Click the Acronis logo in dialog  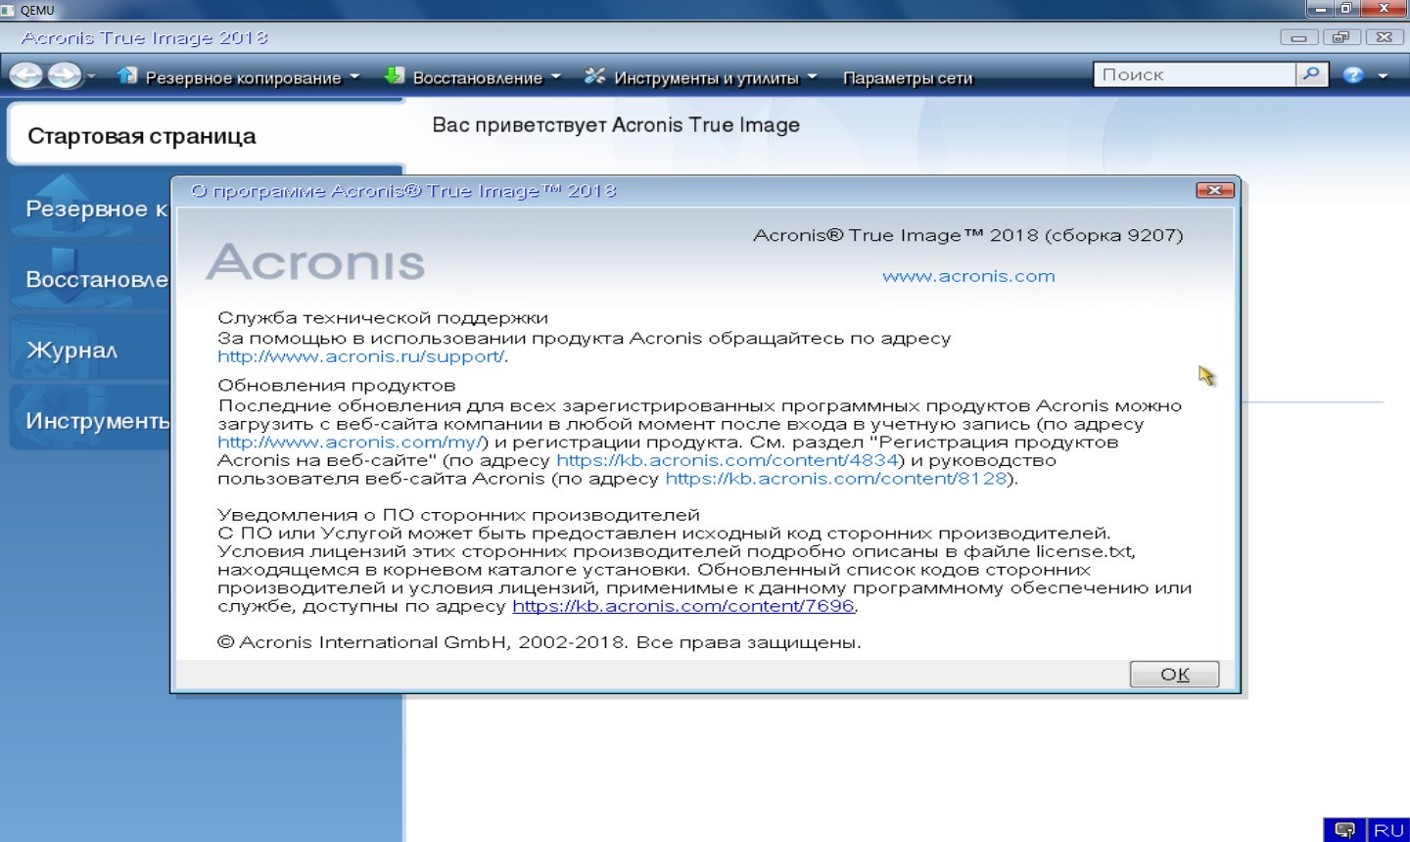pyautogui.click(x=315, y=262)
